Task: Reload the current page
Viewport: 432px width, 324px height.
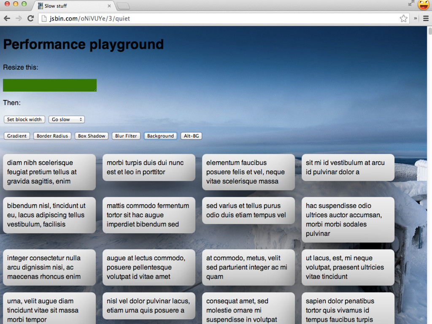Action: [30, 18]
